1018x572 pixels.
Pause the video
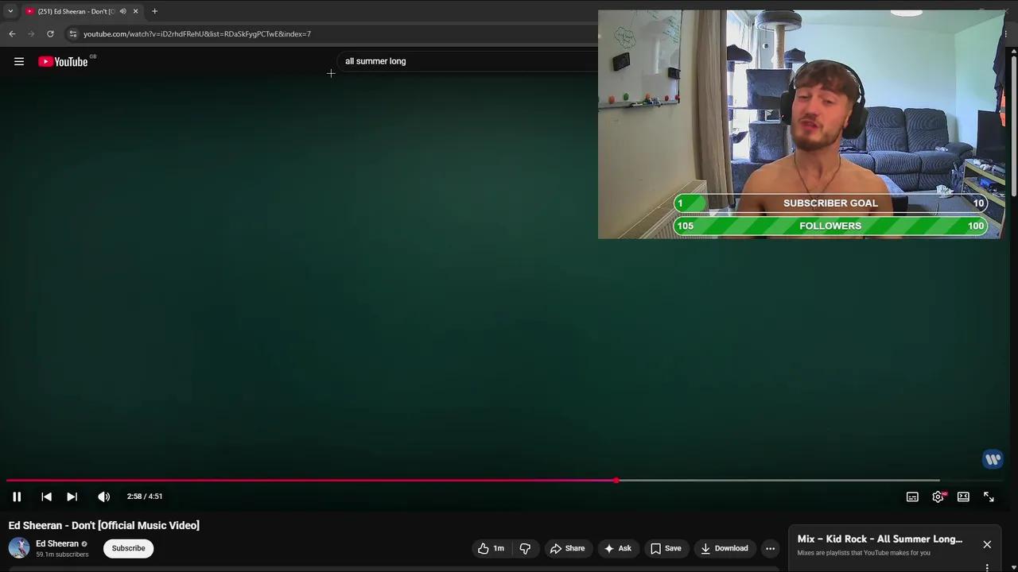pyautogui.click(x=17, y=497)
